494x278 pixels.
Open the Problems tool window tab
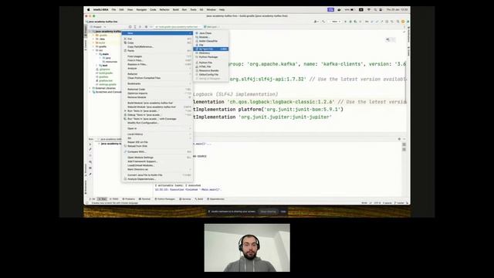tap(129, 199)
